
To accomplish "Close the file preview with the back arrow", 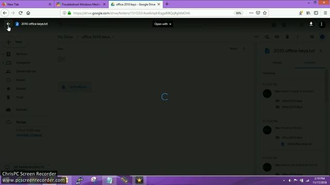I will (8, 24).
